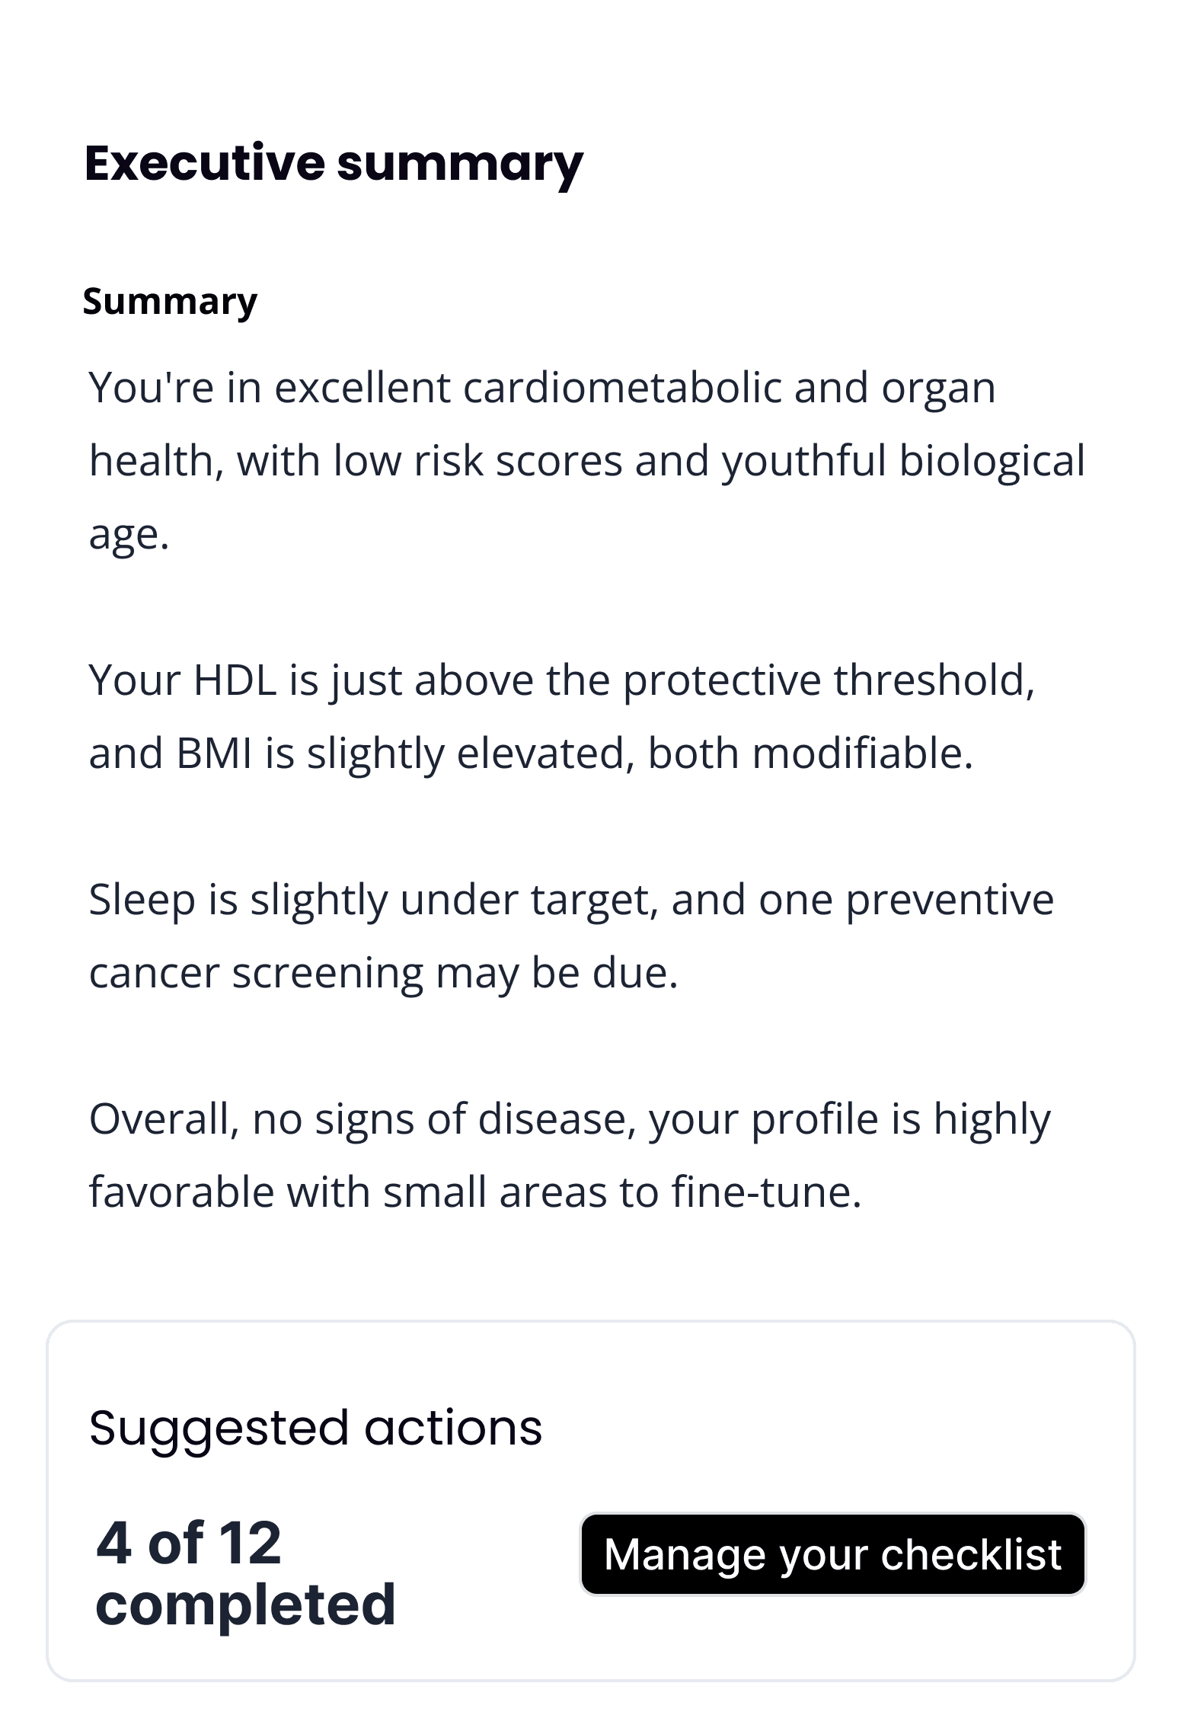1188x1731 pixels.
Task: Click the phrase protective threshold
Action: [x=829, y=680]
